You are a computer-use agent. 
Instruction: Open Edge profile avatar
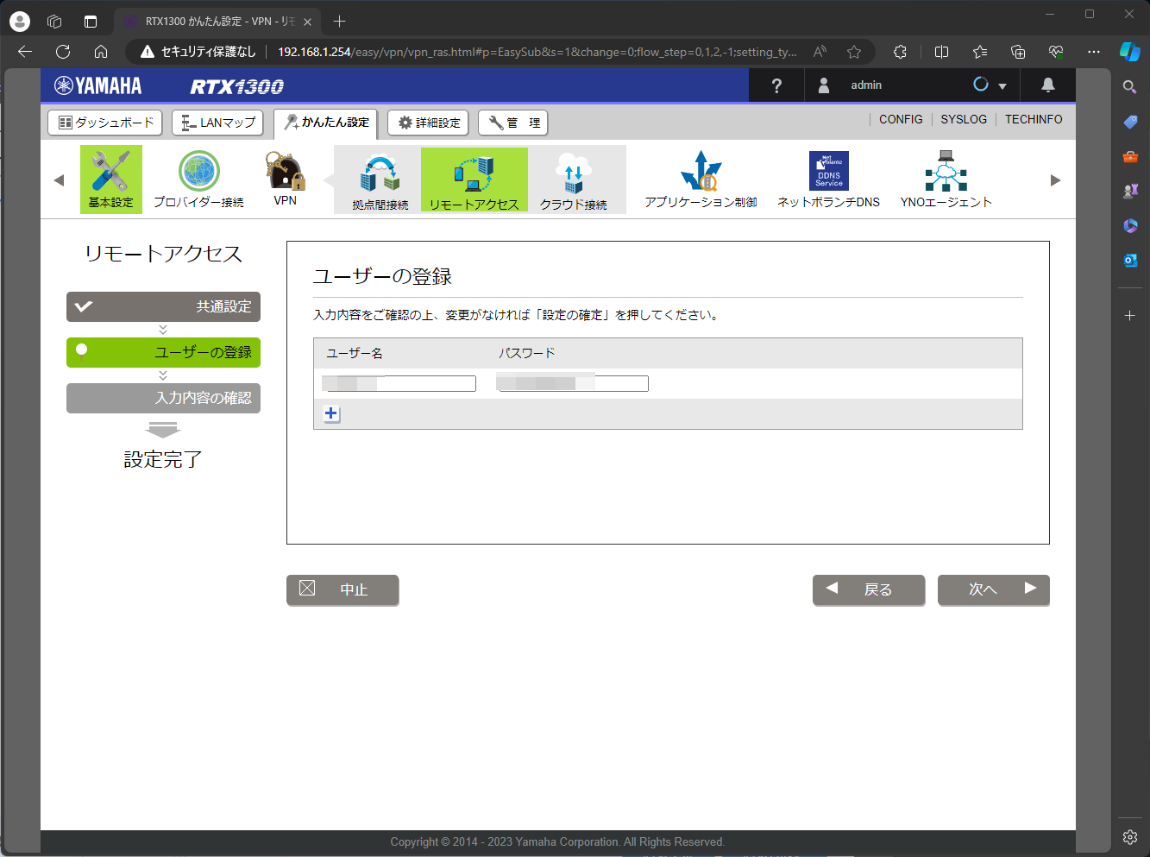coord(19,22)
